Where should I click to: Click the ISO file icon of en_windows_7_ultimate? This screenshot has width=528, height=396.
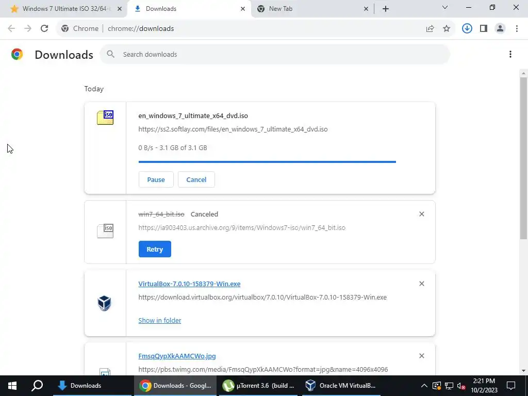(105, 118)
